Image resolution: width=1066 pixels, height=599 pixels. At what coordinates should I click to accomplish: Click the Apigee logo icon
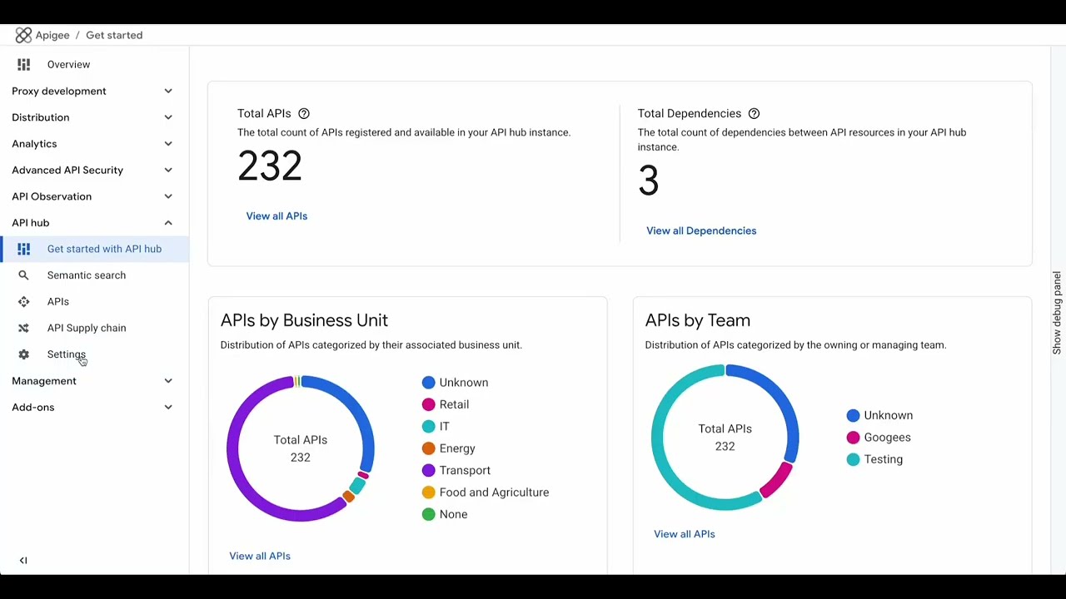[23, 35]
